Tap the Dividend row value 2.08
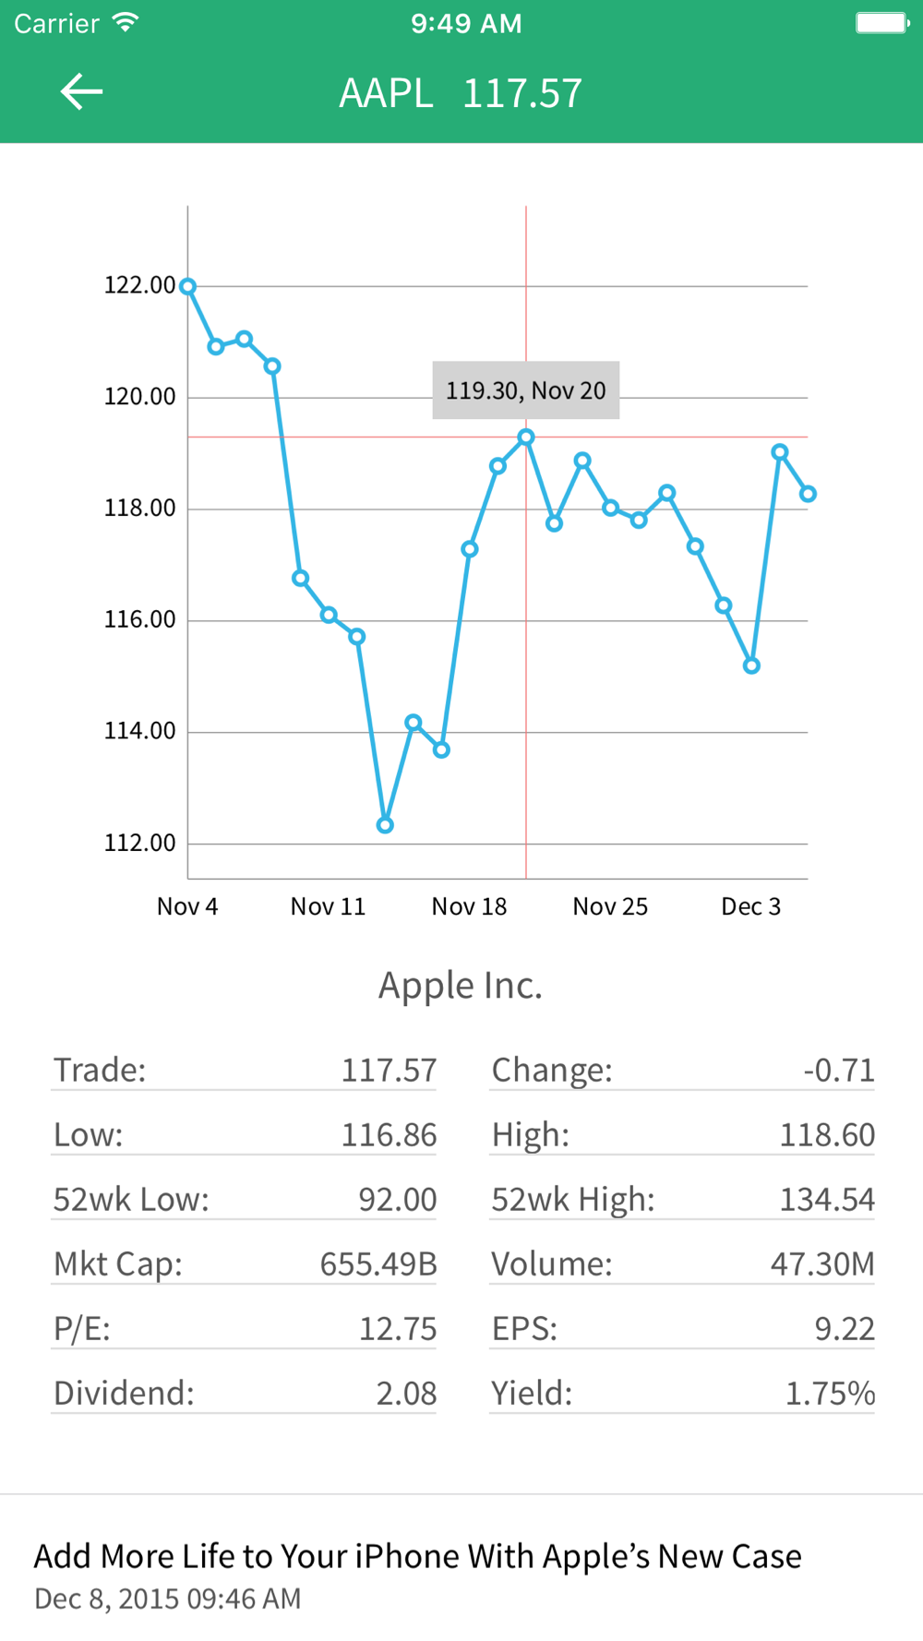The height and width of the screenshot is (1641, 923). pos(406,1393)
